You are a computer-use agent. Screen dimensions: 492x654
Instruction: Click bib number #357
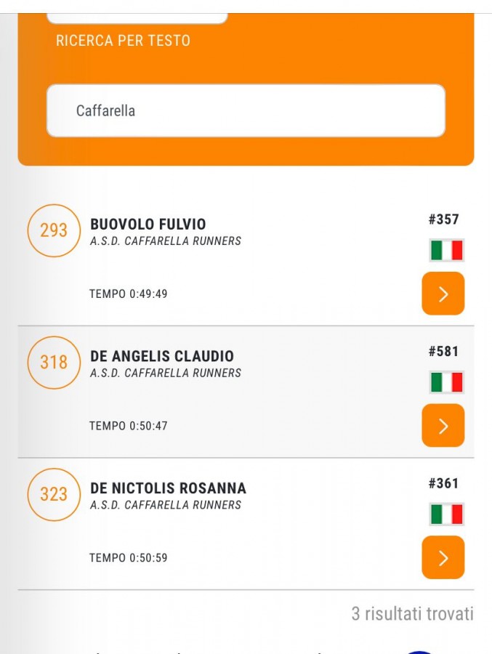[x=443, y=219]
